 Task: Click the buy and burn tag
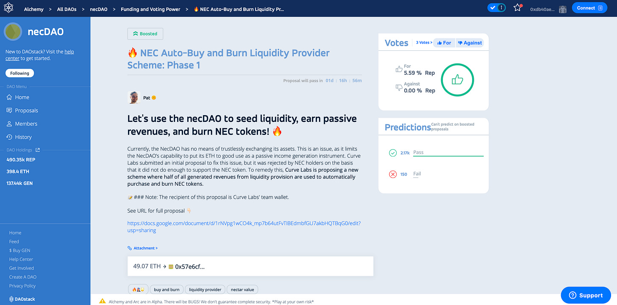coord(167,289)
